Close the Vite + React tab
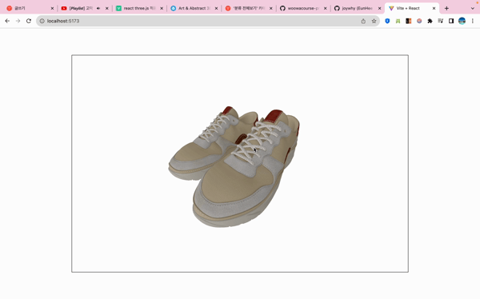 tap(434, 8)
